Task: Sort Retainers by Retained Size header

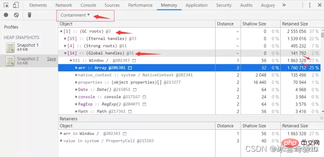Action: coord(302,126)
